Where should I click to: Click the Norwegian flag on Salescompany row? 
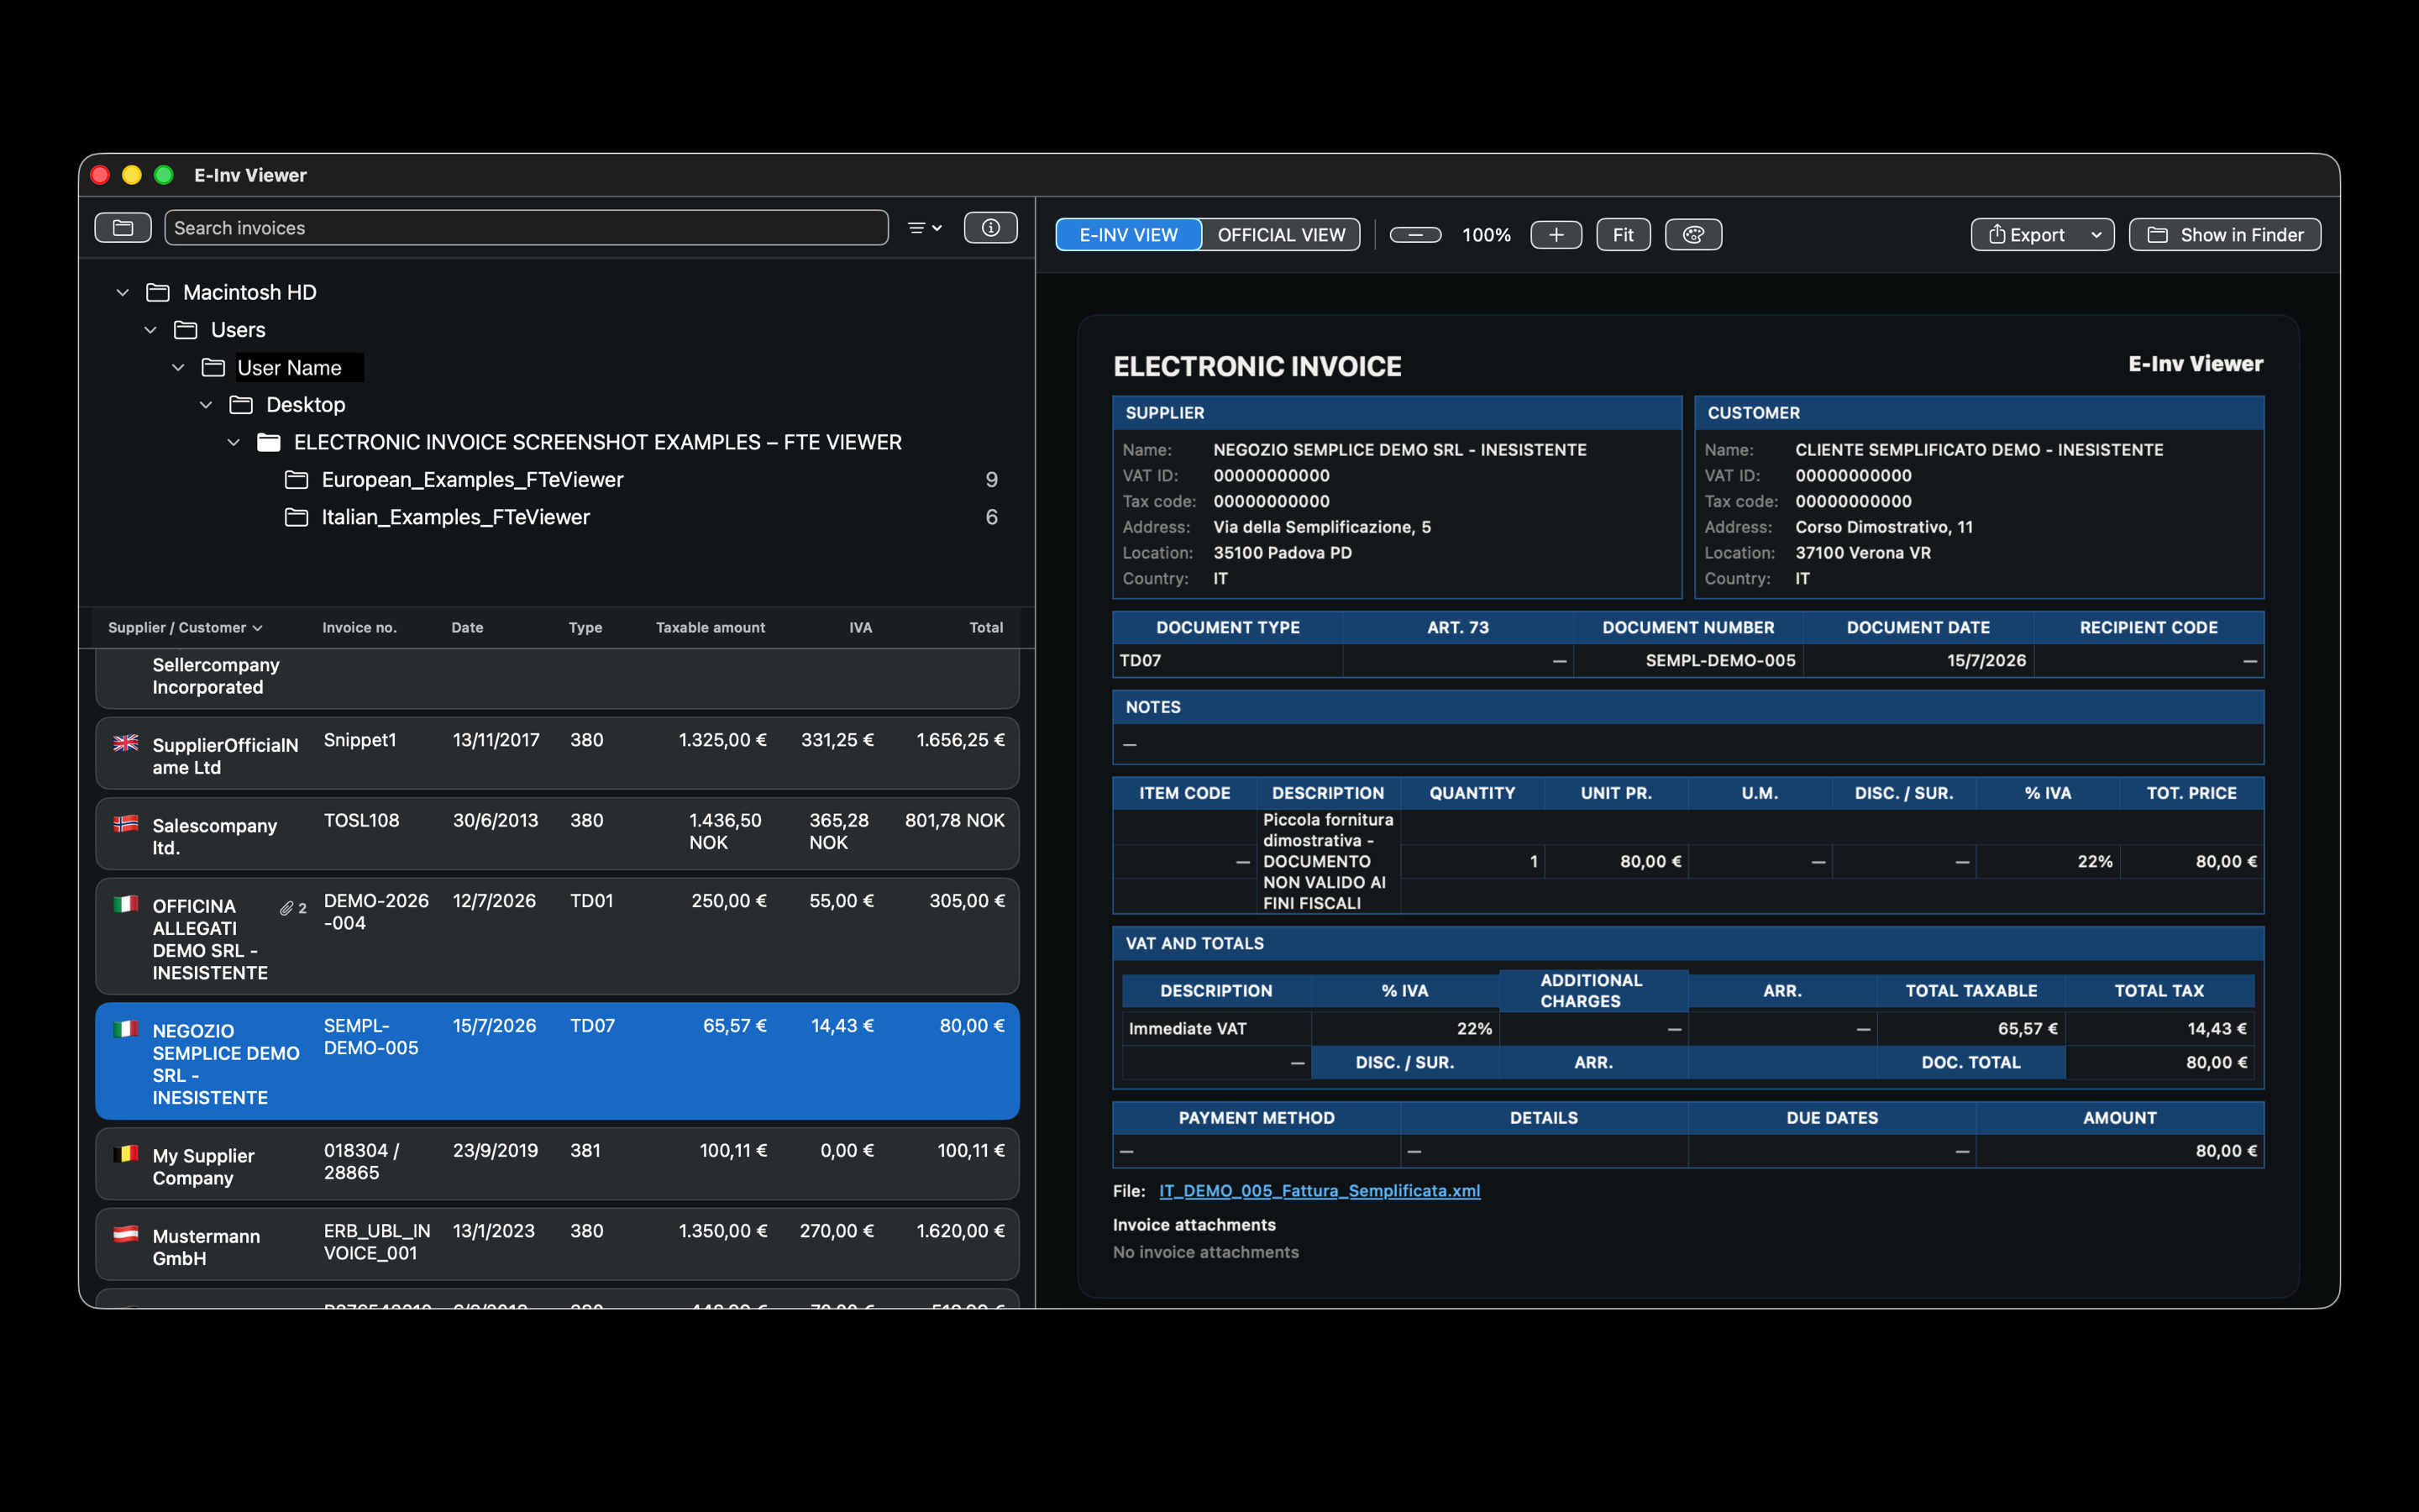point(126,823)
